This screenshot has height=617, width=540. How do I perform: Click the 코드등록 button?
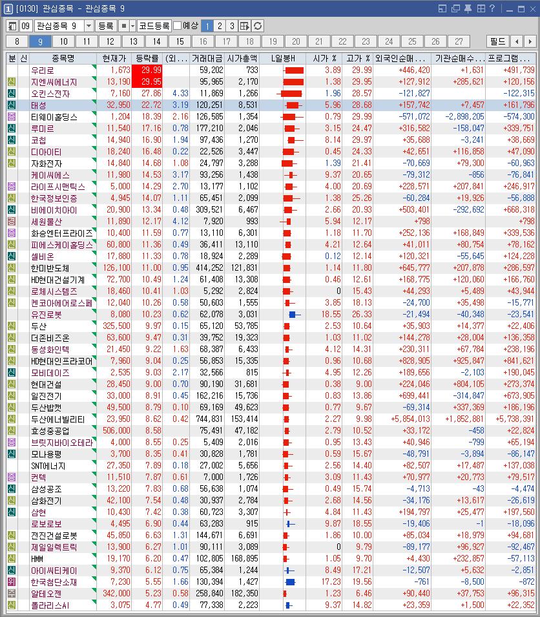[154, 26]
